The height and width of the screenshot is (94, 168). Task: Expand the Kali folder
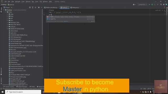pyautogui.click(x=7, y=18)
